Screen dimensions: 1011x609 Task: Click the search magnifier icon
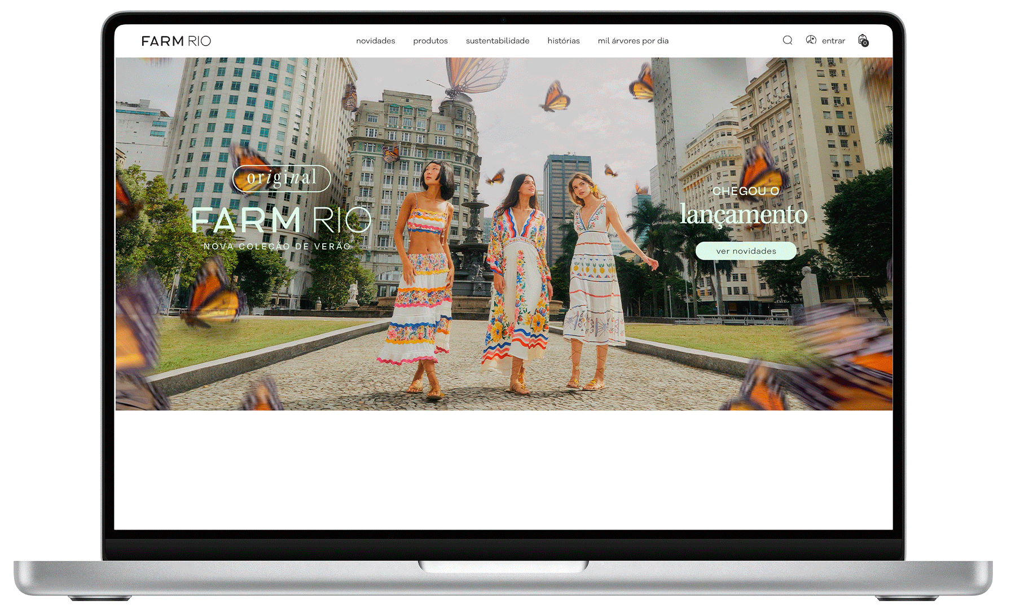tap(787, 40)
